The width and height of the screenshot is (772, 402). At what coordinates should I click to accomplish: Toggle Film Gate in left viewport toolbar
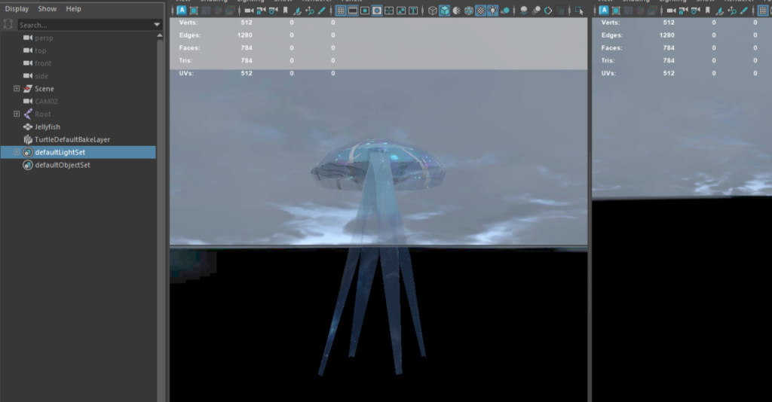(353, 11)
